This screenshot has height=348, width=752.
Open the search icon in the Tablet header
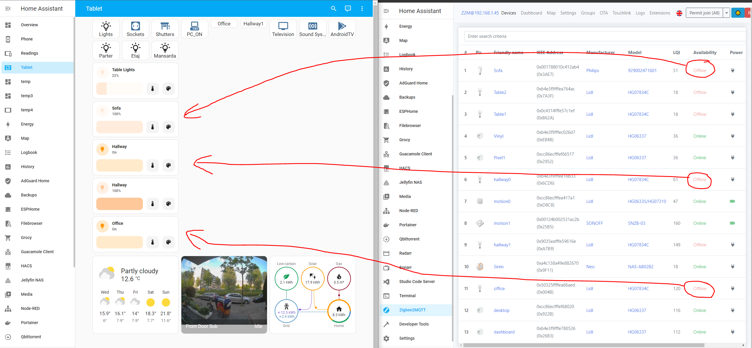[x=333, y=9]
